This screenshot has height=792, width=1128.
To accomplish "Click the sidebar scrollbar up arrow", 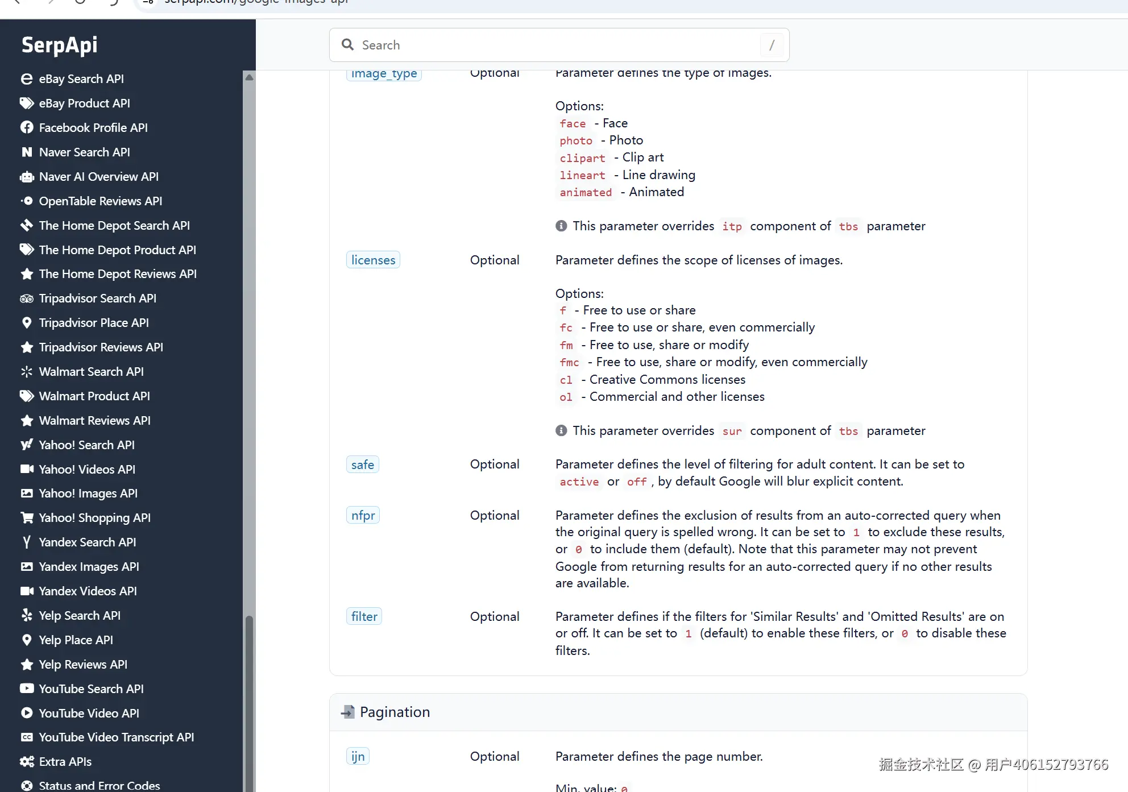I will (x=249, y=77).
